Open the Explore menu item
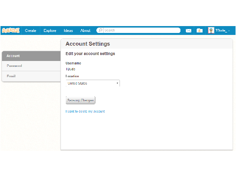Image resolution: width=236 pixels, height=177 pixels. coord(50,30)
